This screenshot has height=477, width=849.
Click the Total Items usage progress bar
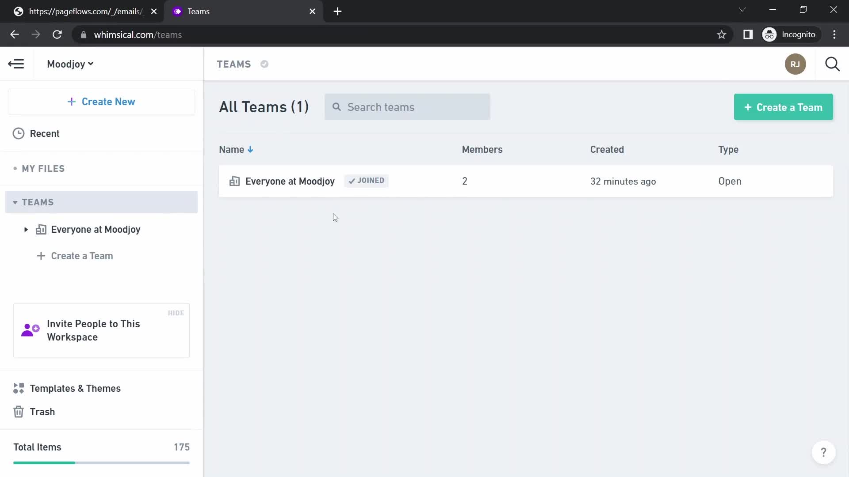pos(101,462)
